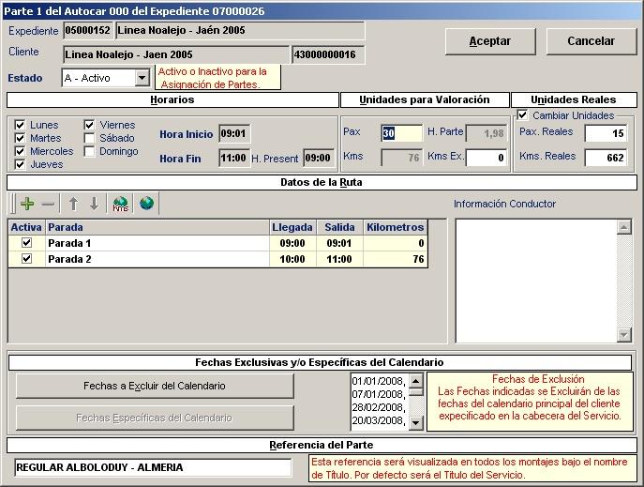Click the Kms. Reales field
Viewport: 644px width, 487px height.
coord(606,158)
